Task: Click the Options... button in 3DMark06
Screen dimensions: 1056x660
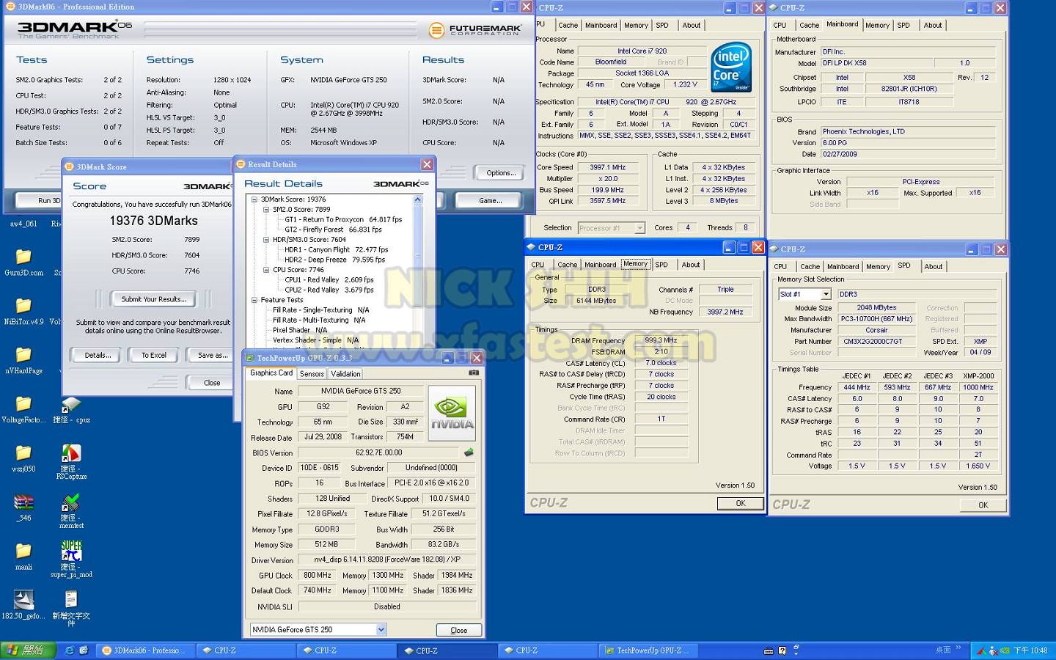Action: click(501, 173)
